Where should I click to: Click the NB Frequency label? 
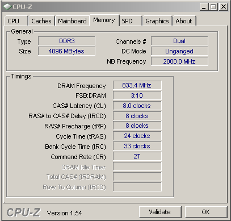(127, 61)
